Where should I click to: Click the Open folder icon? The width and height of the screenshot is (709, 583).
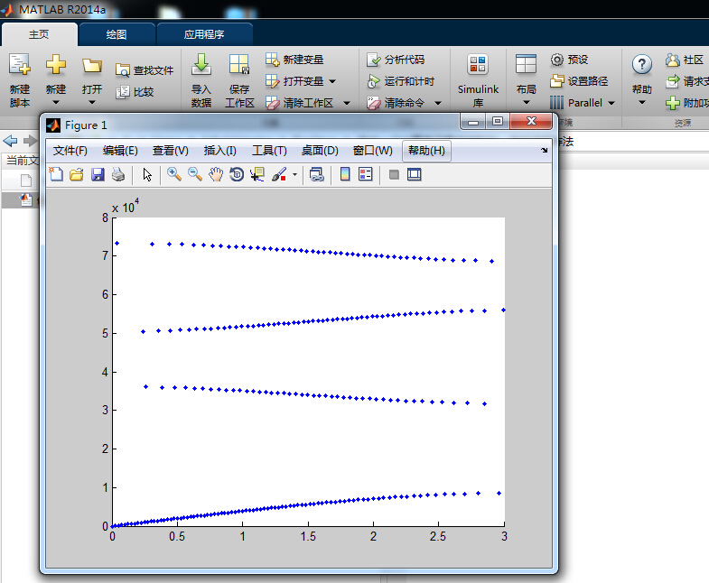tap(92, 66)
